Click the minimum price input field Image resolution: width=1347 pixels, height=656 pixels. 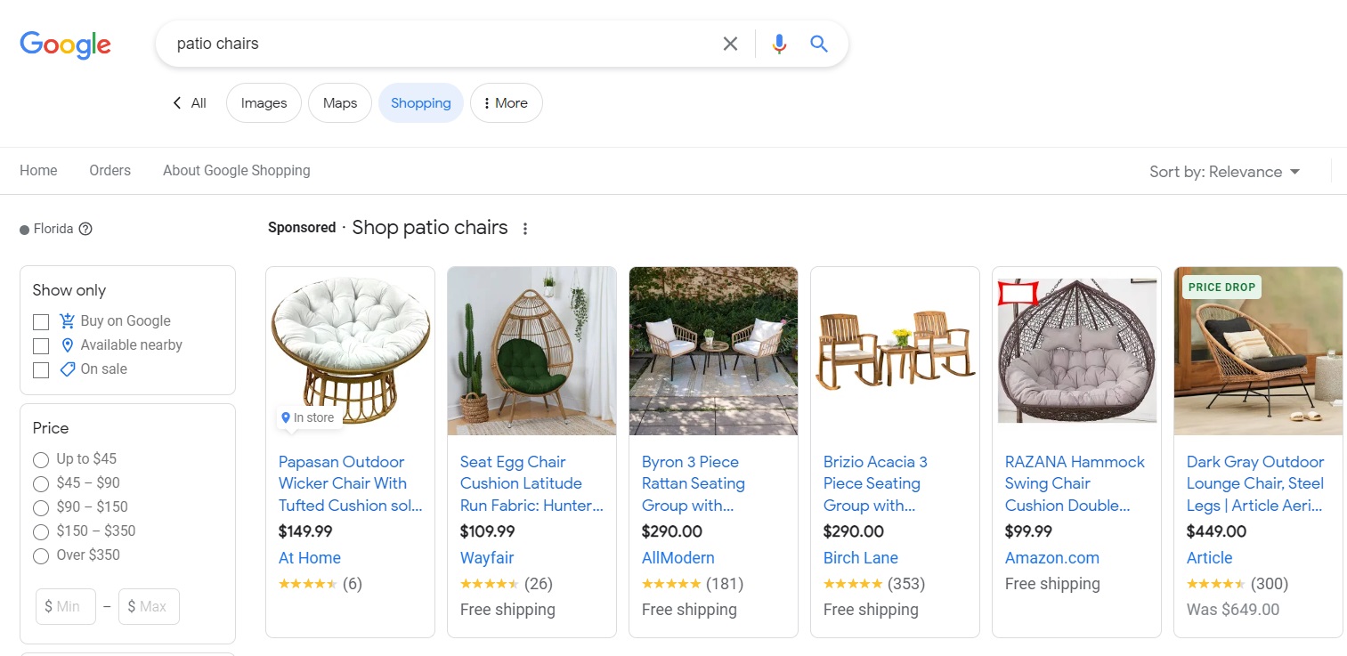66,606
